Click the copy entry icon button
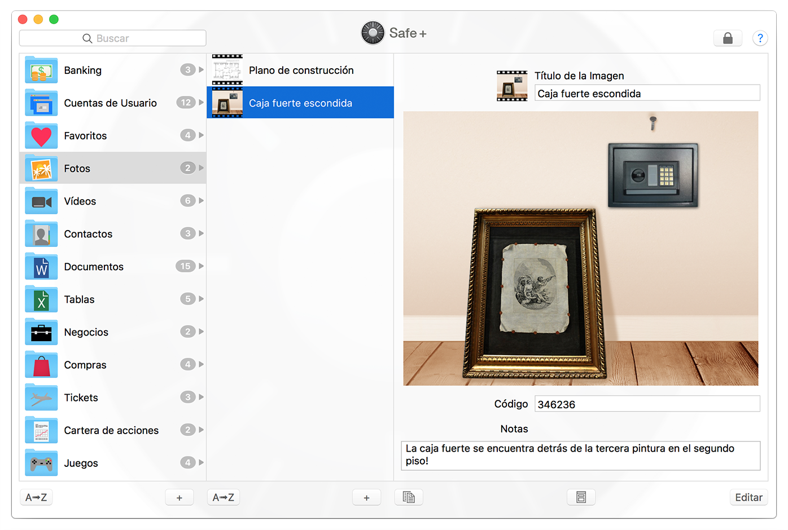 click(x=409, y=497)
